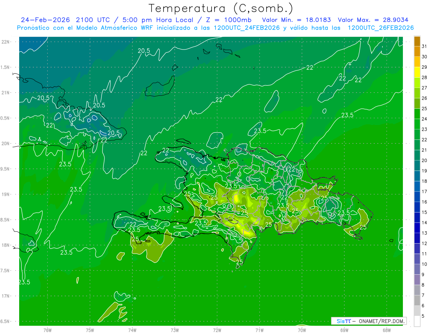Click the "18N" latitude axis label
The height and width of the screenshot is (335, 434).
click(5, 245)
